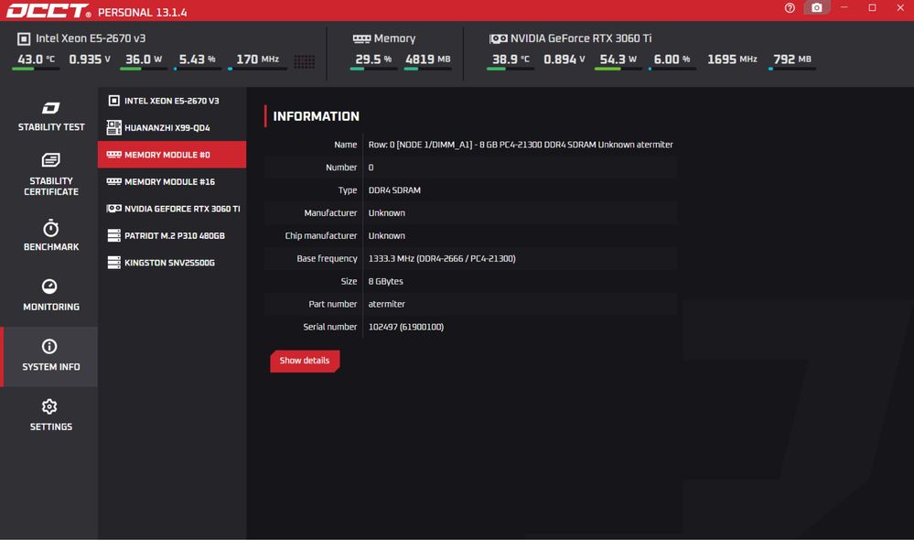The height and width of the screenshot is (540, 914).
Task: Select NVIDIA GeForce RTX 3060 Ti entry
Action: tap(172, 208)
